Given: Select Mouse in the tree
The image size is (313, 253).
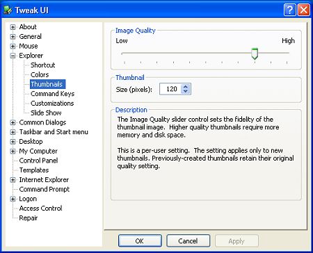Looking at the screenshot, I should 29,46.
